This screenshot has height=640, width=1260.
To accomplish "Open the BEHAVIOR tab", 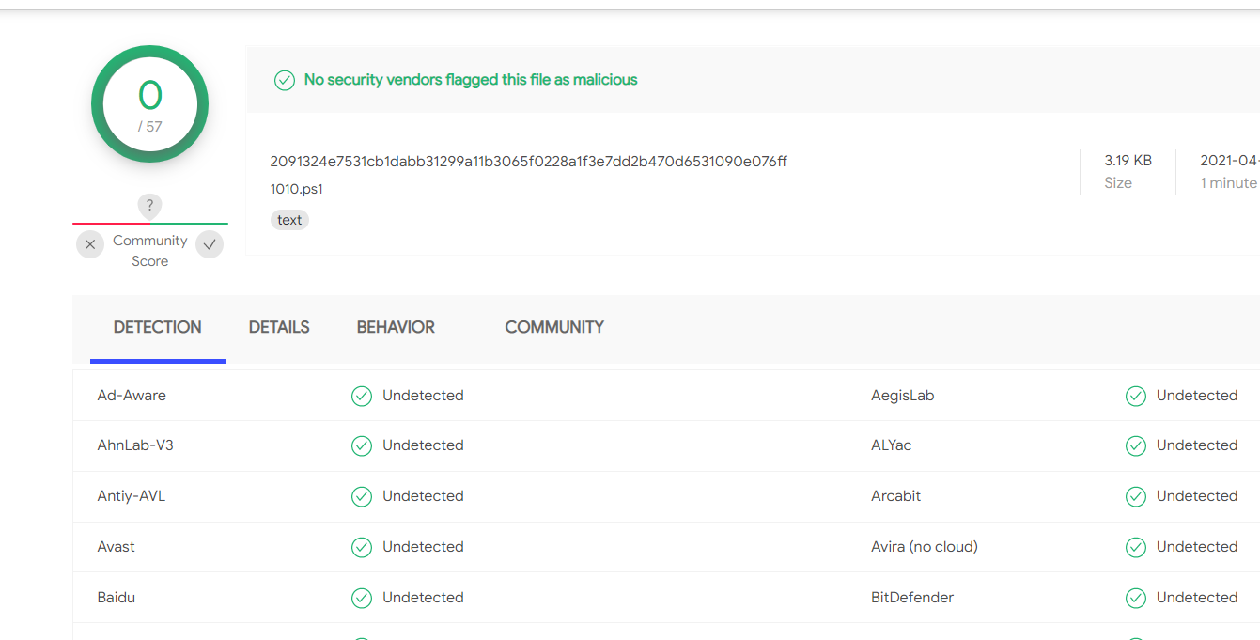I will [396, 327].
